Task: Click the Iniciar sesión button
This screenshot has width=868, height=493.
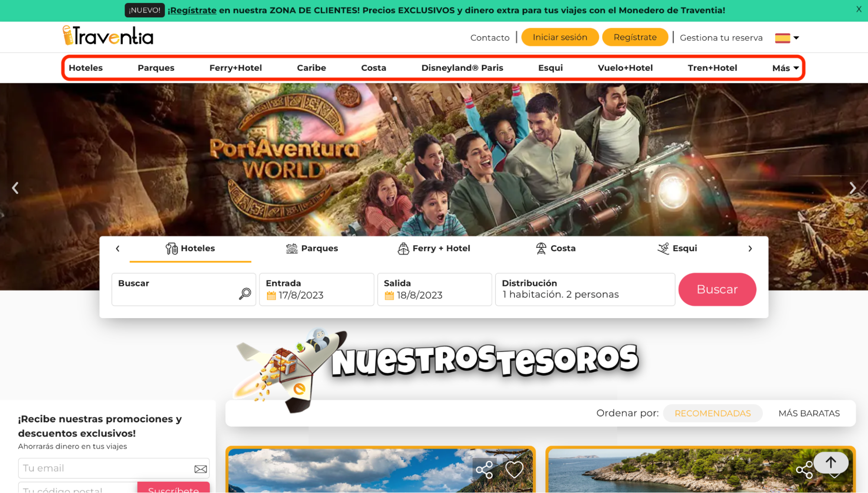Action: click(560, 37)
